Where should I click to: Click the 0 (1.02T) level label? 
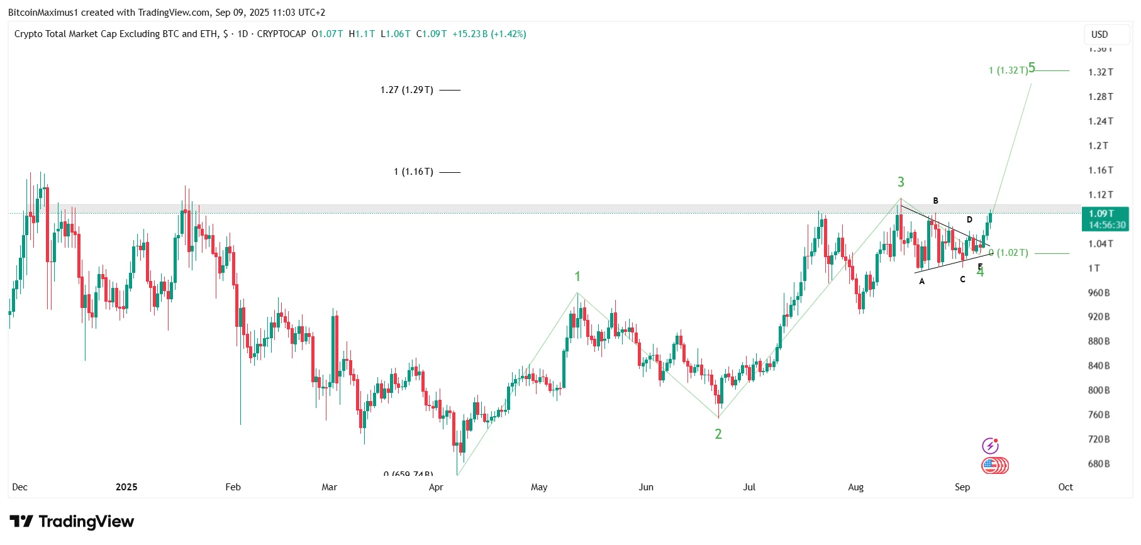(x=1008, y=253)
